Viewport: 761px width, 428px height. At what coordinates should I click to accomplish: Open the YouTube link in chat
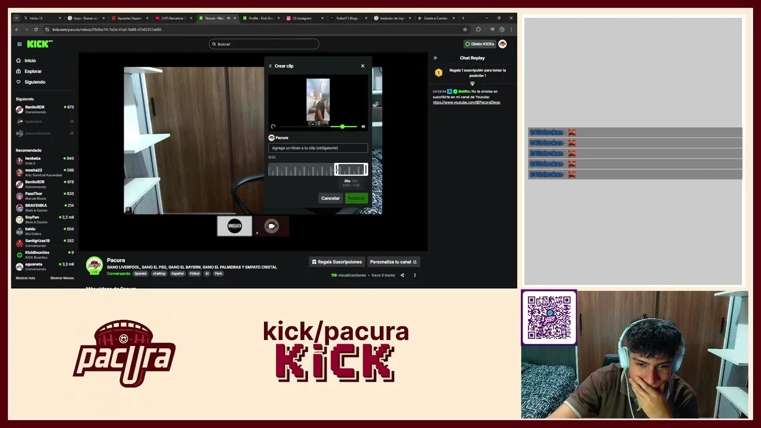466,102
